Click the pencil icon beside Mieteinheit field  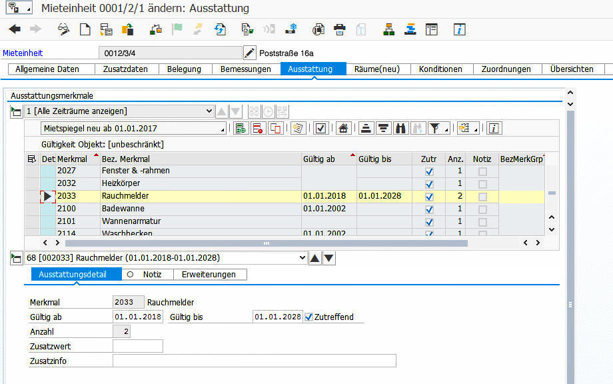pyautogui.click(x=250, y=53)
